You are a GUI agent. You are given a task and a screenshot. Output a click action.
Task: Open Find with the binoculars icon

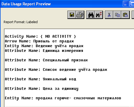(91, 15)
